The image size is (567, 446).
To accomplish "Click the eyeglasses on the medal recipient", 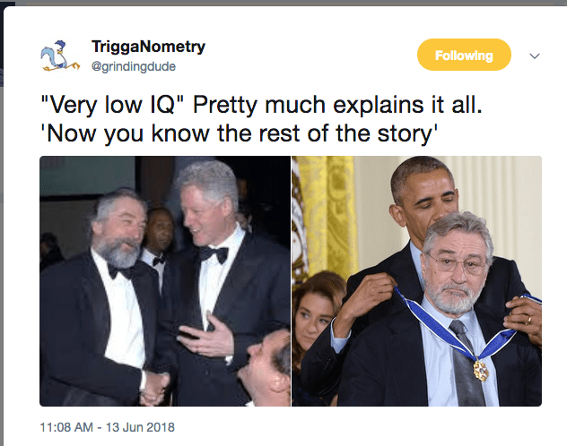I will point(457,262).
